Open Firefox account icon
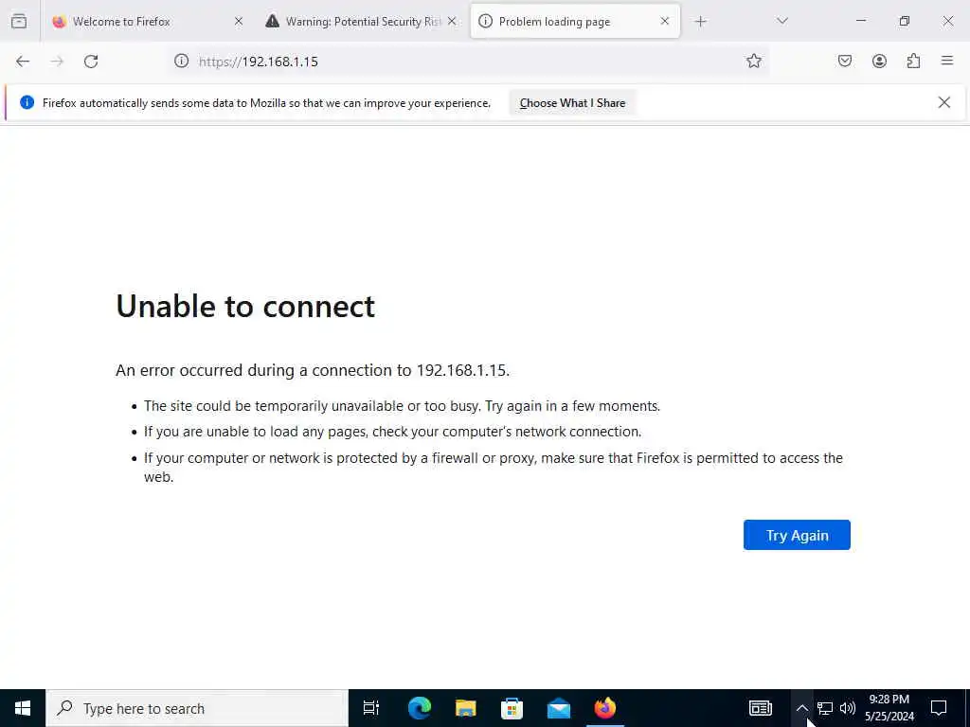970x727 pixels. tap(879, 62)
